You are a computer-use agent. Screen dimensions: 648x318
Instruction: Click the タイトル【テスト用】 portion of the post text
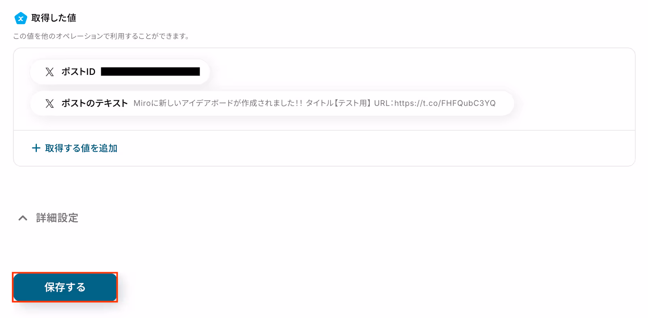click(x=339, y=103)
